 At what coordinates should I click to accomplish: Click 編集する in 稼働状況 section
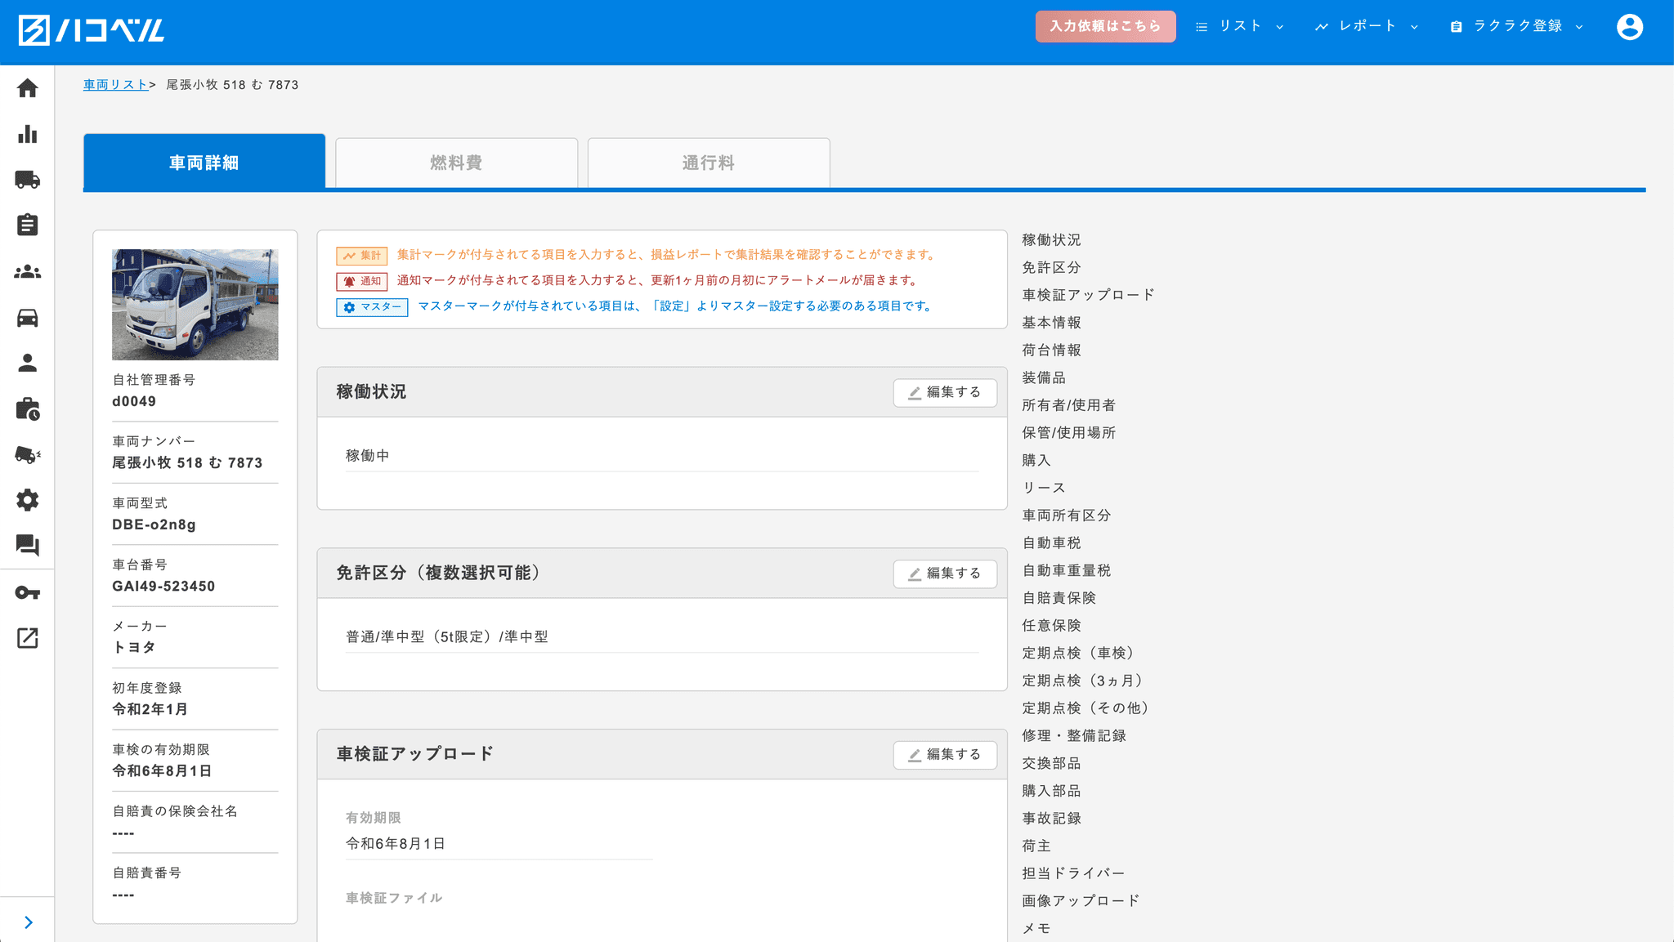(x=945, y=392)
